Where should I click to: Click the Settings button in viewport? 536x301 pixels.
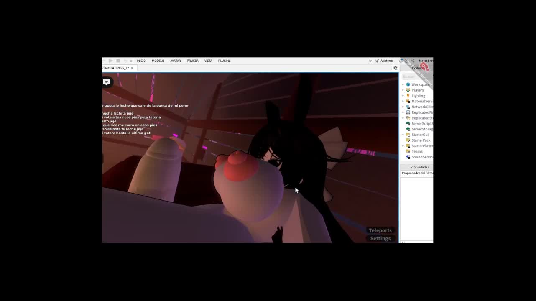coord(380,238)
